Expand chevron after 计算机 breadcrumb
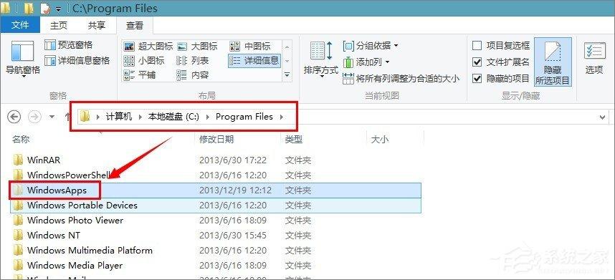 (140, 117)
